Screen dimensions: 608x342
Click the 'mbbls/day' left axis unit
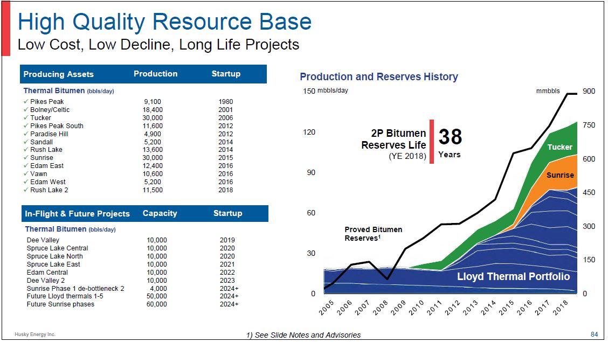333,90
